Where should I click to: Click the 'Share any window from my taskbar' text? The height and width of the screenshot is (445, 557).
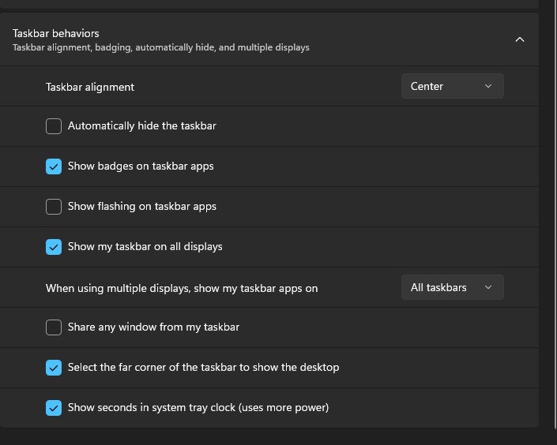click(153, 327)
